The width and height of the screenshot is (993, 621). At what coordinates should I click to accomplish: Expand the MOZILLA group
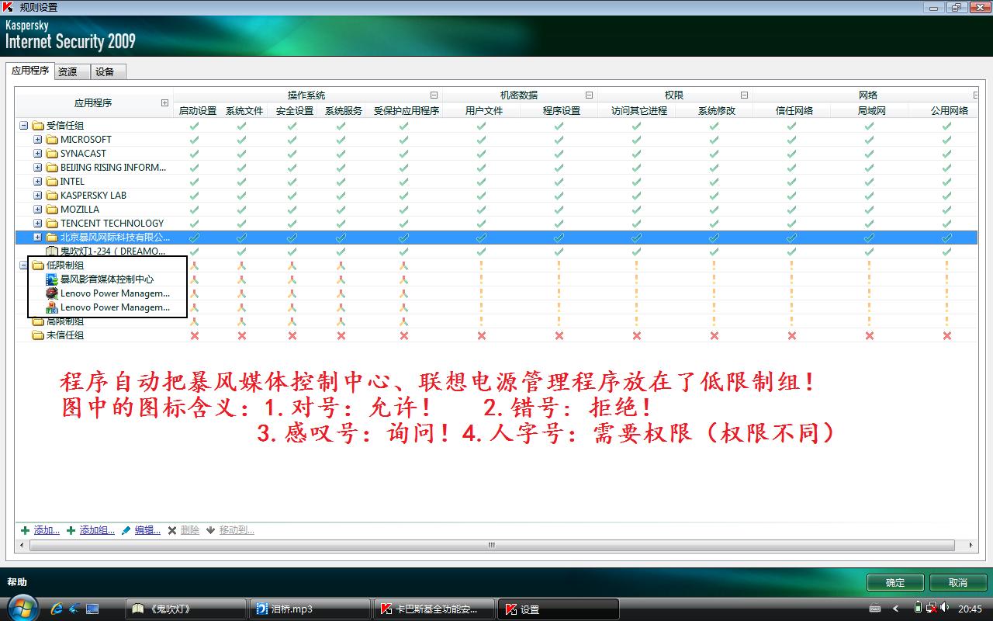point(37,210)
